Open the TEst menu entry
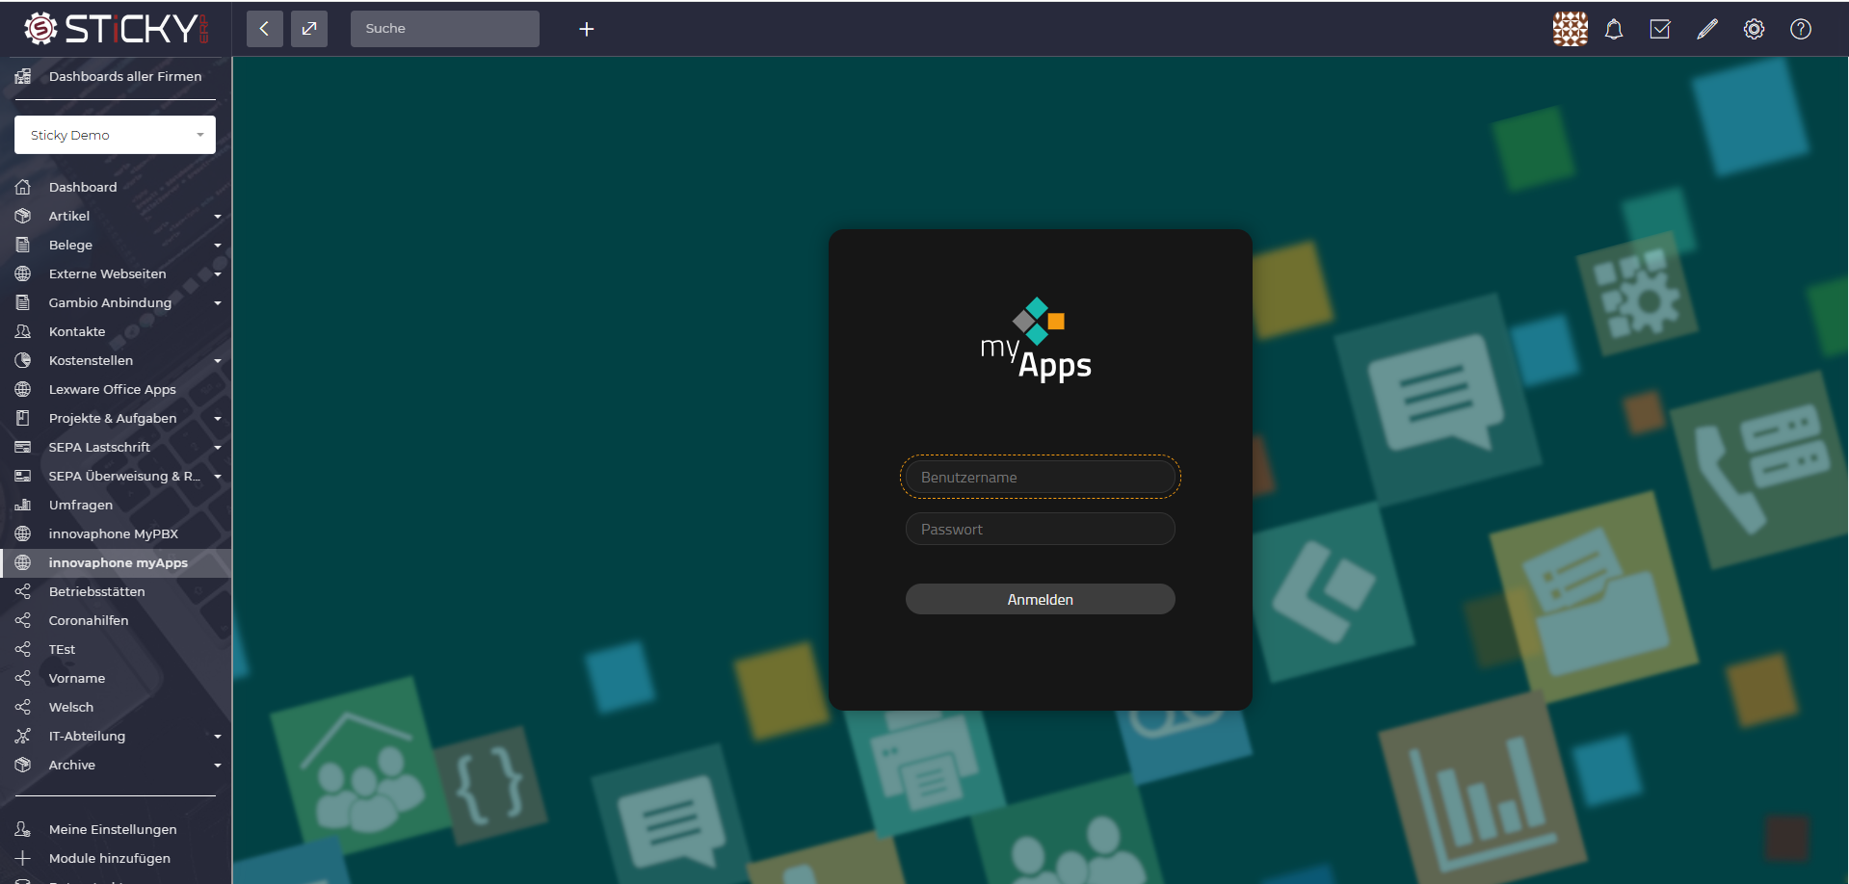 [x=62, y=649]
